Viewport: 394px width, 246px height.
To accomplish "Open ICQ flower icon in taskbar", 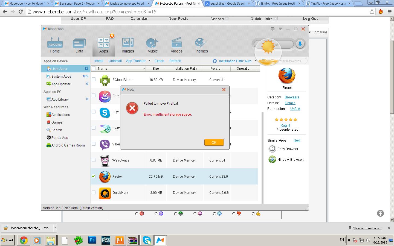I will click(79, 240).
